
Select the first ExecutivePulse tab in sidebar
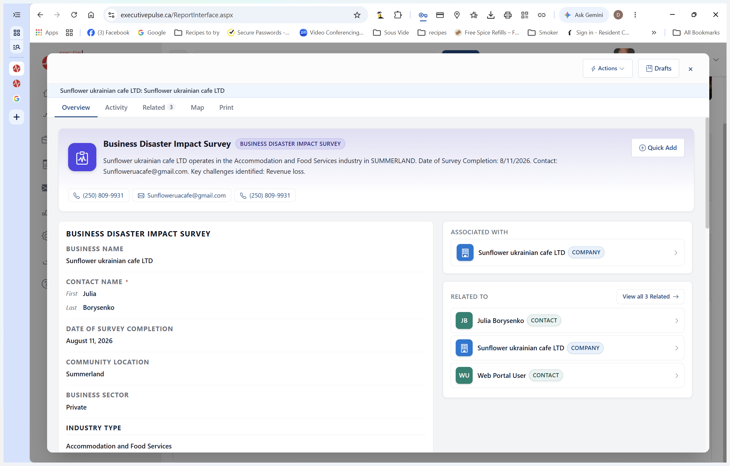point(17,68)
